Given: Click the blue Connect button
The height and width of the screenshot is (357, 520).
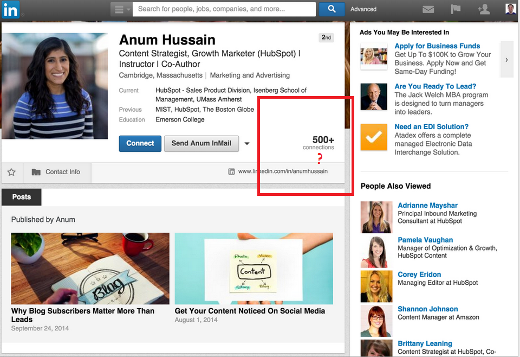Looking at the screenshot, I should [x=140, y=143].
